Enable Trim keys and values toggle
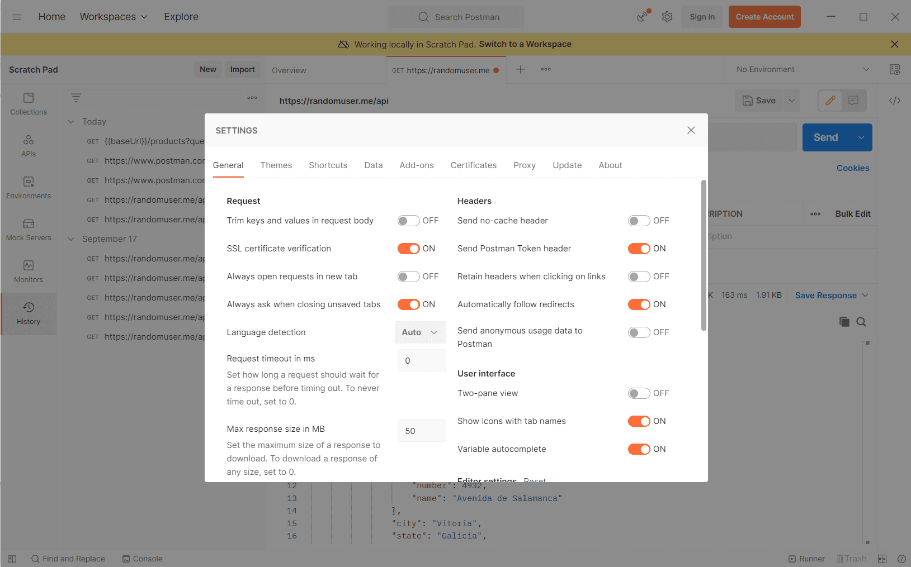The height and width of the screenshot is (567, 911). (x=408, y=221)
